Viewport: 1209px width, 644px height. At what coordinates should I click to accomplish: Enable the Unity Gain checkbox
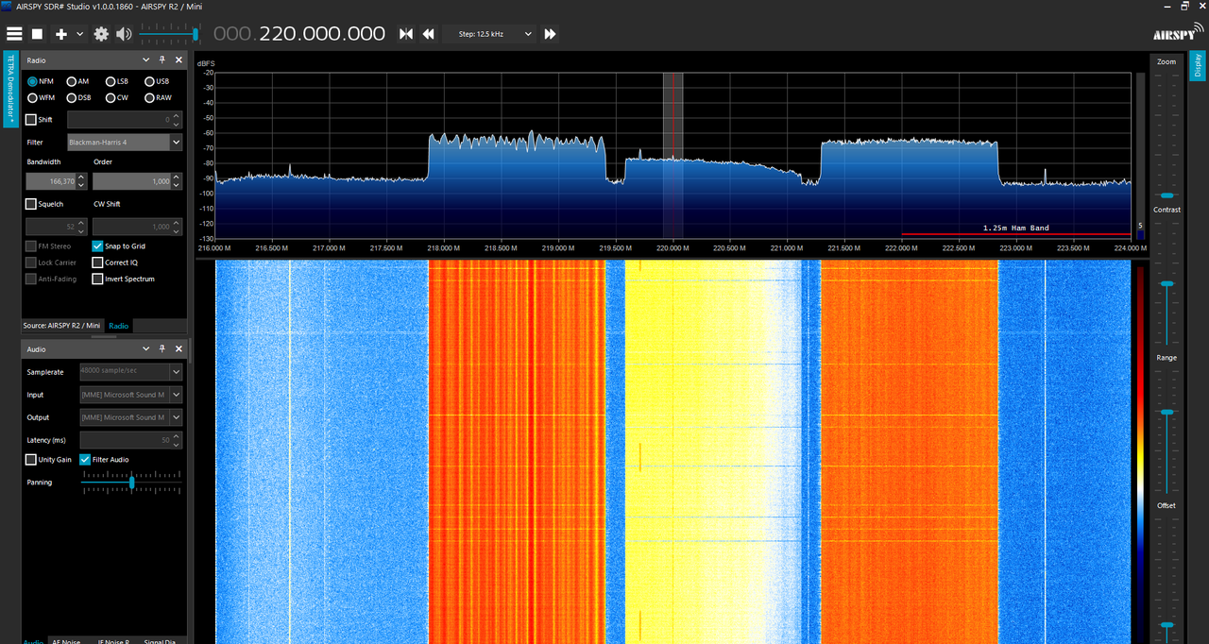[x=31, y=460]
